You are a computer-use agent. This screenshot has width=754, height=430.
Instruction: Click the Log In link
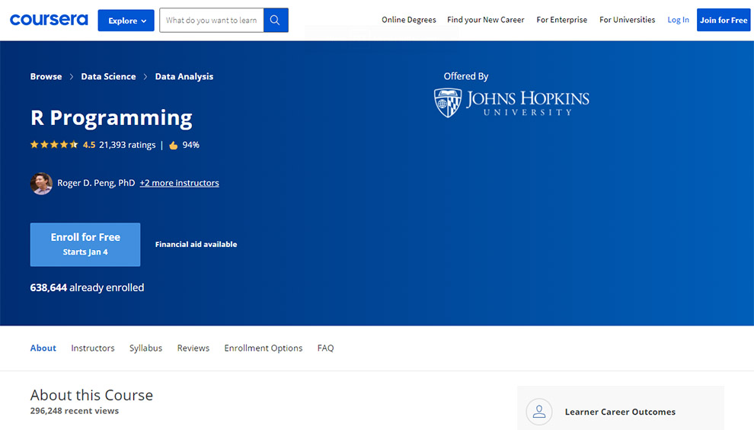(x=678, y=20)
